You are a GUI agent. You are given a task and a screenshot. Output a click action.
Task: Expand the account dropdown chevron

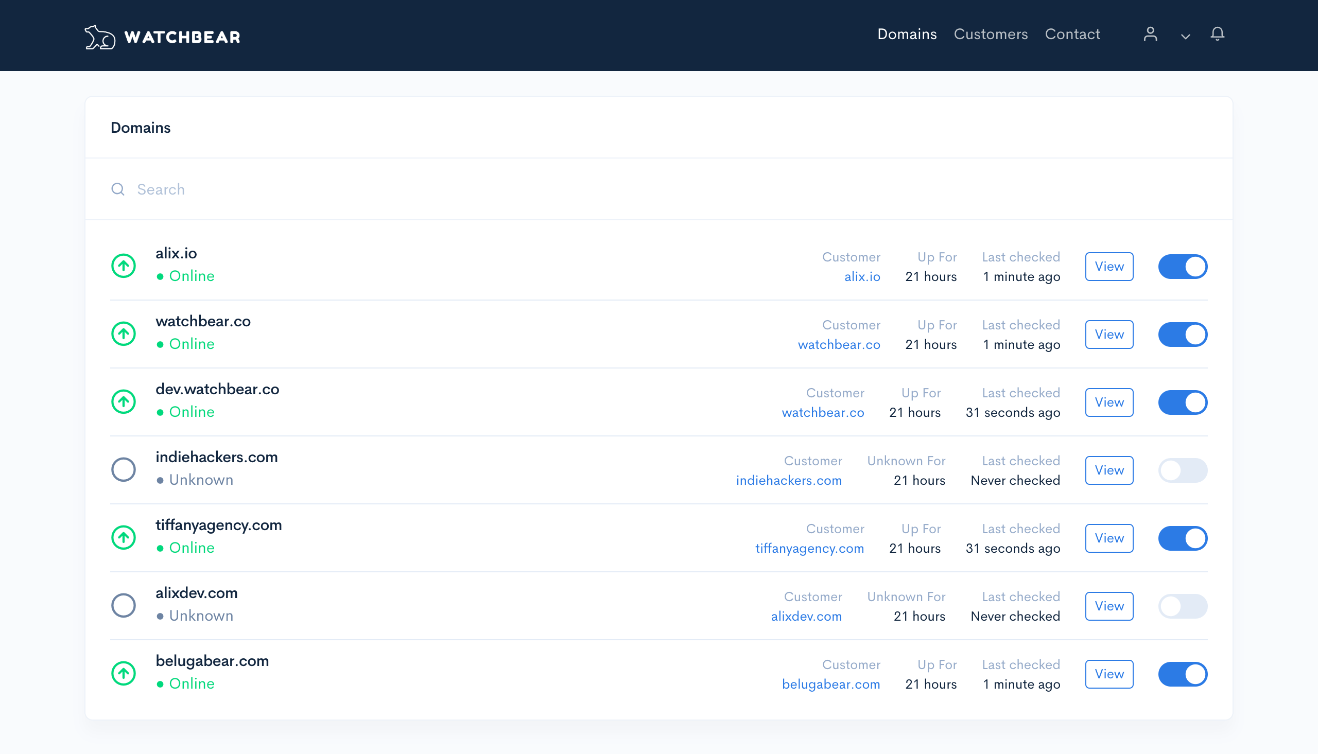coord(1185,36)
